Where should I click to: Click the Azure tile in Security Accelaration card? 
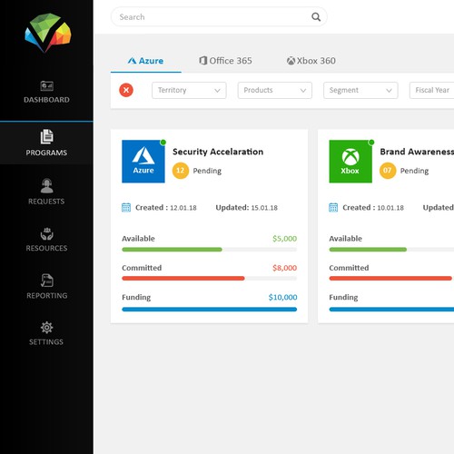[143, 162]
